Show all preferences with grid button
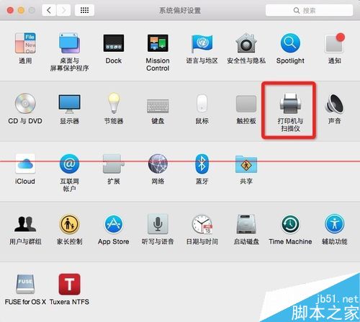360x322 pixels. 84,10
